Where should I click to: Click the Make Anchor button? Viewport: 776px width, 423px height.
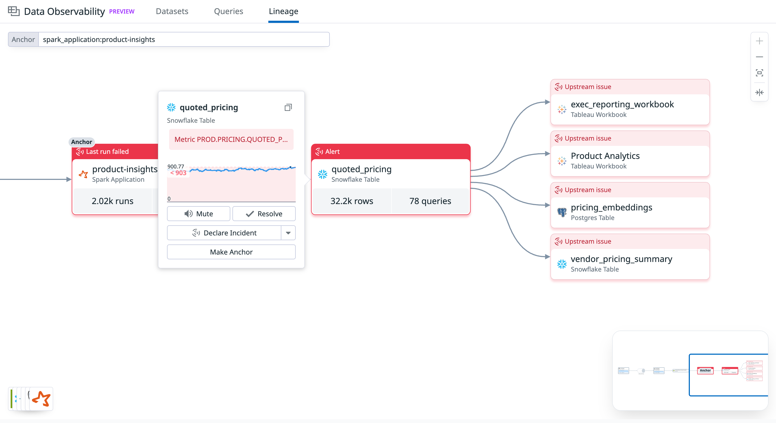pyautogui.click(x=231, y=252)
